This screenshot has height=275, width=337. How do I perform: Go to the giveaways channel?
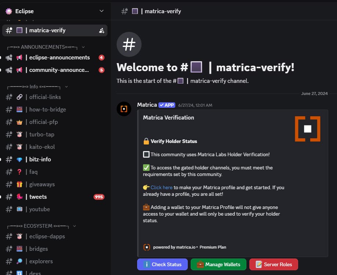pos(55,184)
